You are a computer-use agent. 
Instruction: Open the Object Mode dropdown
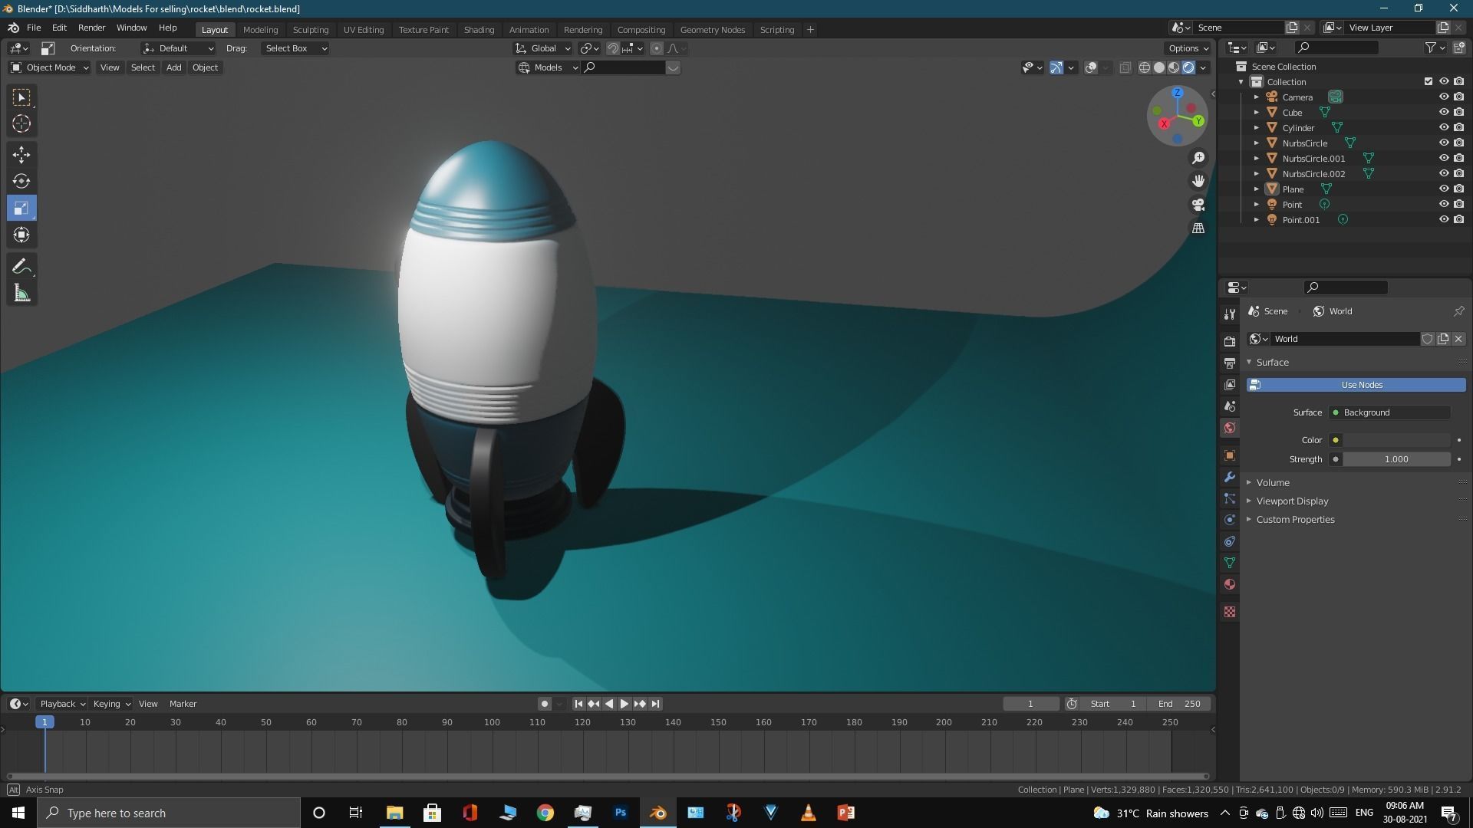point(50,67)
